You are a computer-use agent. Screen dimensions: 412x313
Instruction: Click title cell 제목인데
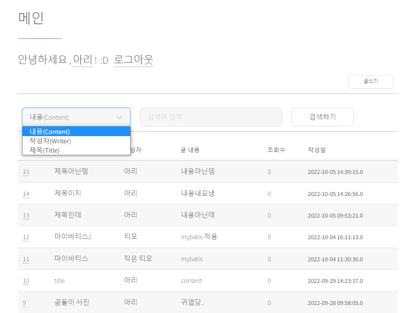click(68, 215)
